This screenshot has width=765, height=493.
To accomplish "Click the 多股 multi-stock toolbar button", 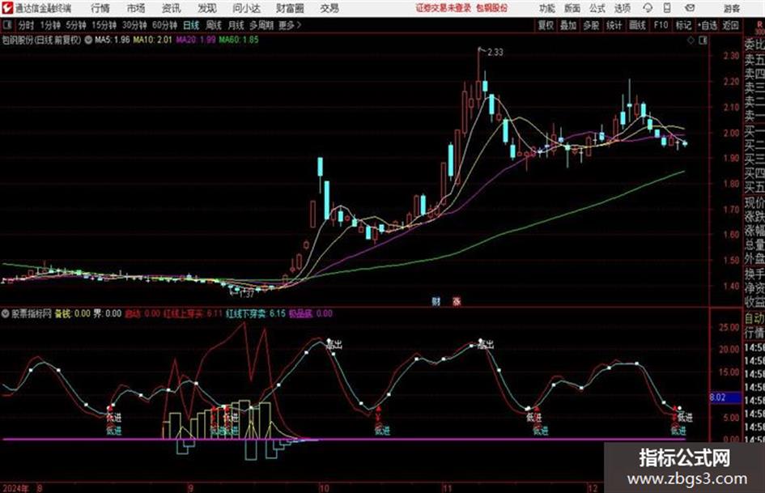I will pyautogui.click(x=591, y=25).
